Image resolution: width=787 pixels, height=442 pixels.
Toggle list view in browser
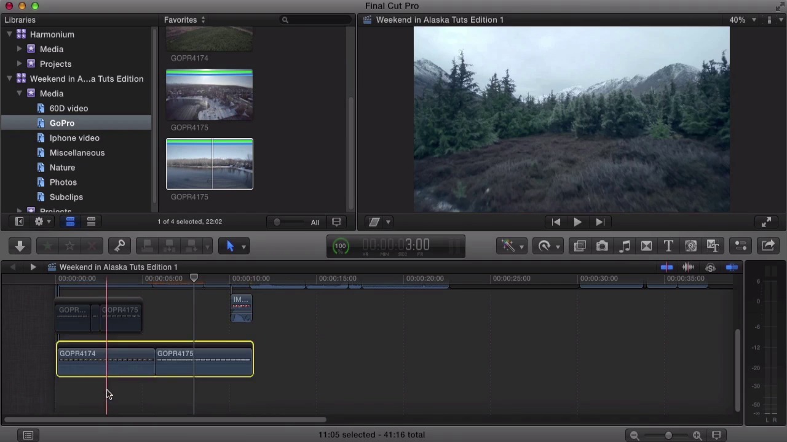91,222
